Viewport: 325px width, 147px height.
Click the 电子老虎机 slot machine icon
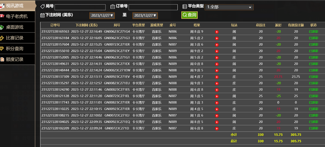[x=2, y=16]
